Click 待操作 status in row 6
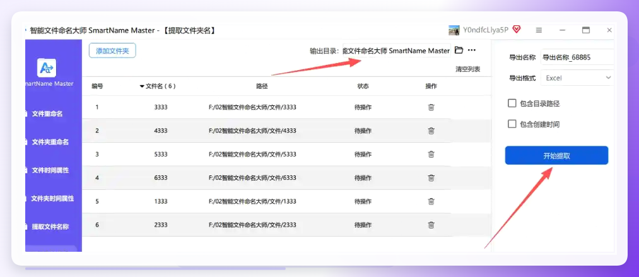The width and height of the screenshot is (639, 277). coord(363,225)
